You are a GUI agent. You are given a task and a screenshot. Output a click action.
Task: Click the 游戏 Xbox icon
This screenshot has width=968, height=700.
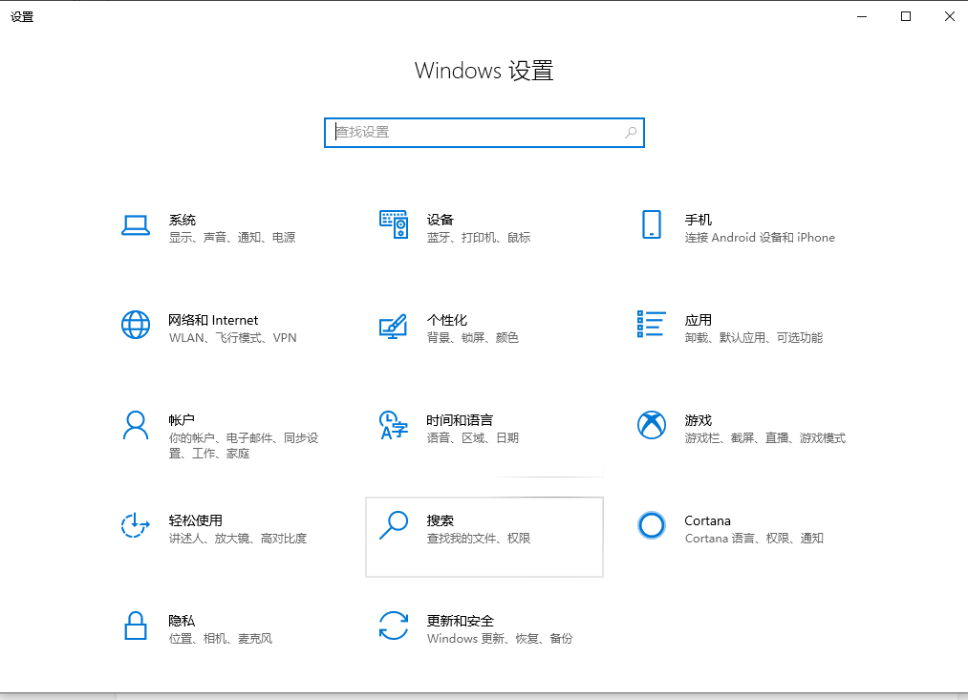click(651, 426)
